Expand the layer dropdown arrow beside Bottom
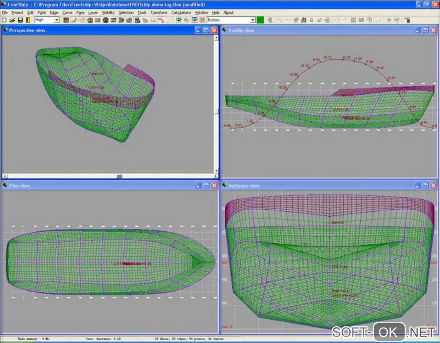 [252, 20]
